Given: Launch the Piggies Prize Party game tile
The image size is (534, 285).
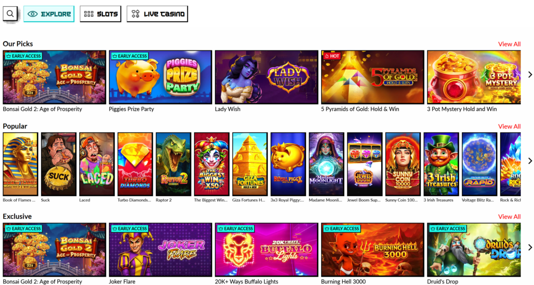Looking at the screenshot, I should coord(161,77).
